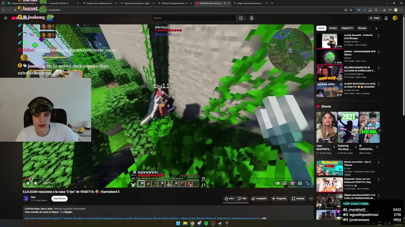Open options for Sorprendí a Staxx video
The width and height of the screenshot is (405, 227).
coord(378,179)
